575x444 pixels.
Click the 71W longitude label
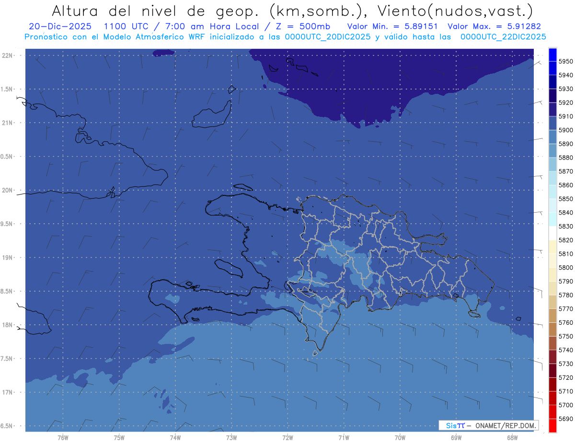coord(344,438)
